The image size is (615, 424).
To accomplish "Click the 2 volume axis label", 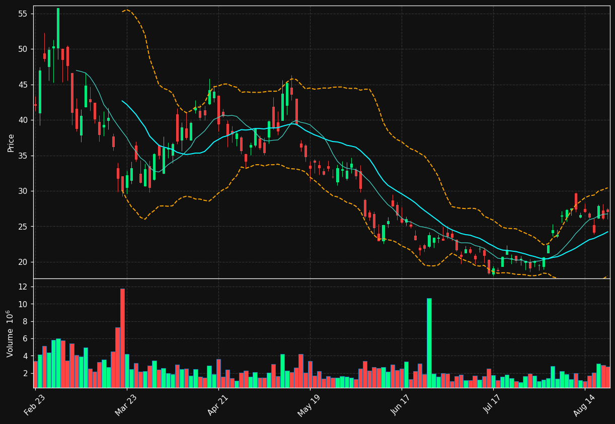I will (26, 374).
